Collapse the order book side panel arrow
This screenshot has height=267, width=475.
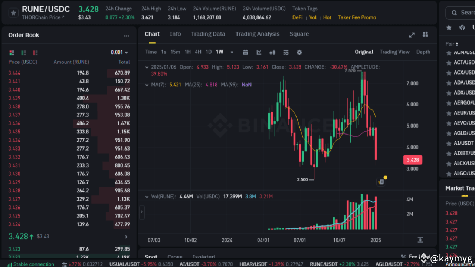[142, 212]
